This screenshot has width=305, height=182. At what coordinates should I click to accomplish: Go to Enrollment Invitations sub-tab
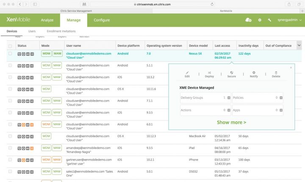pos(61,31)
